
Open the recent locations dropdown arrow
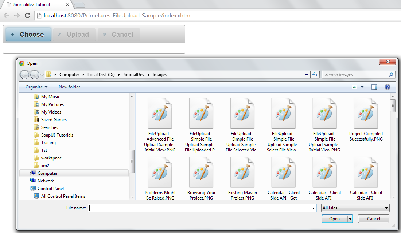pyautogui.click(x=42, y=75)
